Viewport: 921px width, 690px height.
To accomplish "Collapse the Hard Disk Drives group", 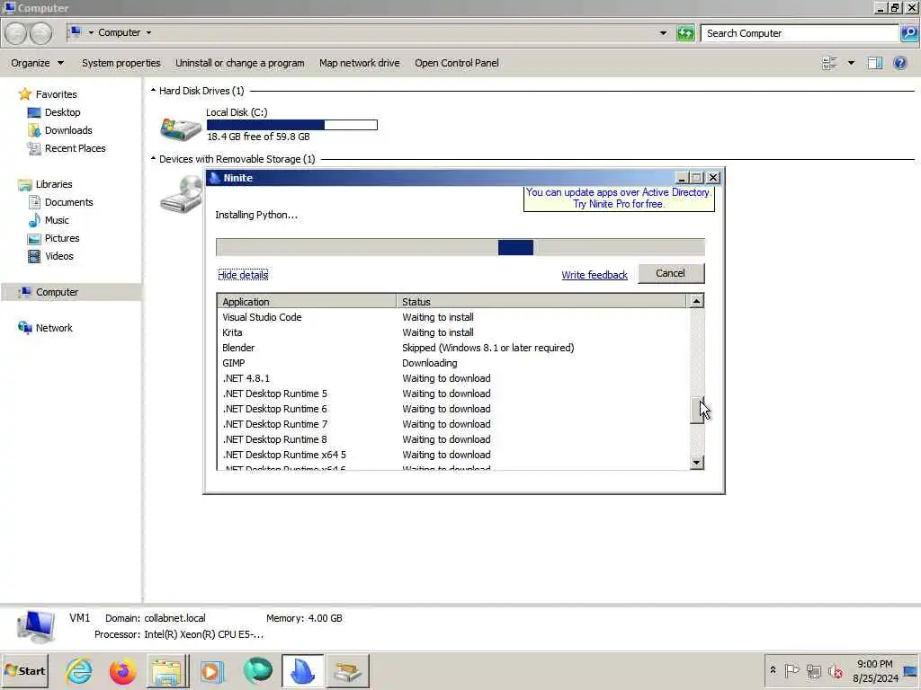I will (153, 91).
